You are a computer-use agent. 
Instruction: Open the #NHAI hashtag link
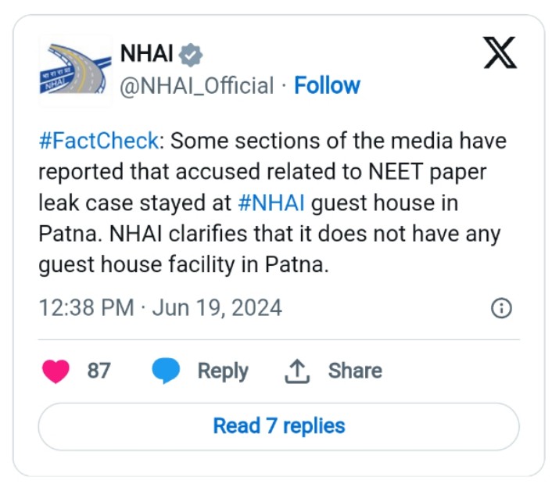pos(271,203)
